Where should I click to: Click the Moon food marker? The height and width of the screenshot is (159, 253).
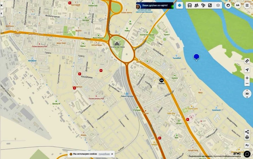point(61,41)
